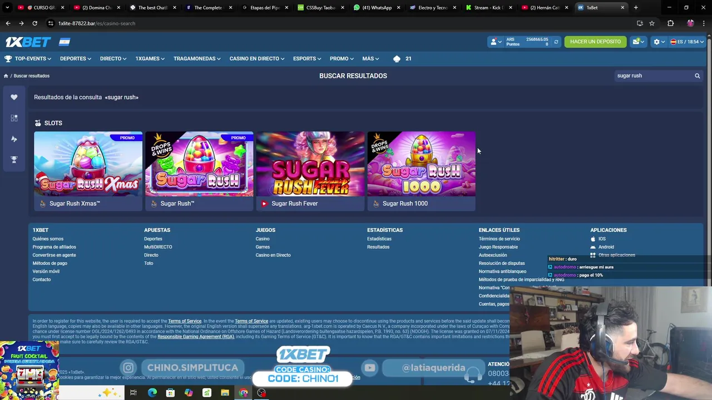
Task: Open the Chrome profile avatar
Action: point(690,23)
